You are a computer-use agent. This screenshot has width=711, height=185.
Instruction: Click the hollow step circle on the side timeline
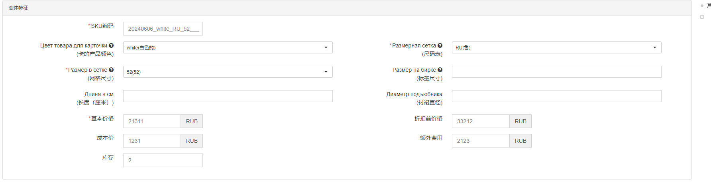702,17
